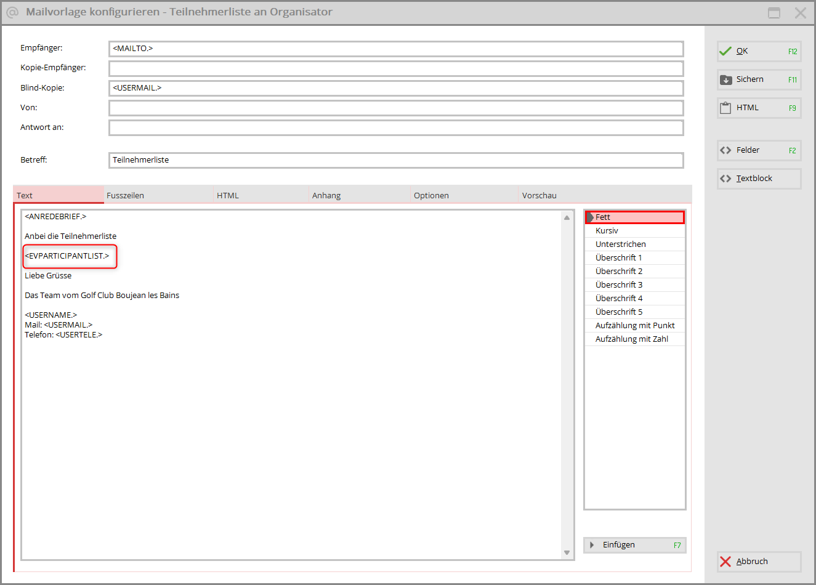Open the Anhang tab
This screenshot has height=585, width=816.
click(x=326, y=195)
